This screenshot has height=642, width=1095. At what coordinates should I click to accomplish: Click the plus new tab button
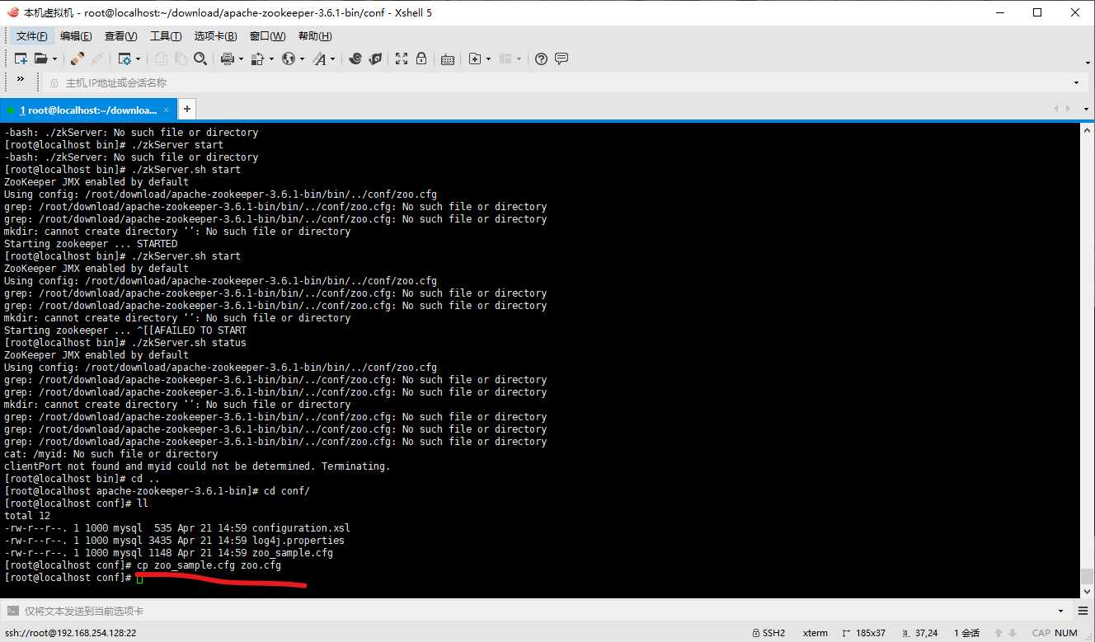187,109
